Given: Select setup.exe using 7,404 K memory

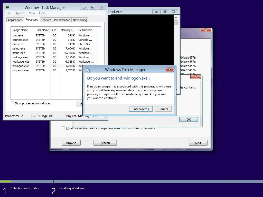Looking at the screenshot, I should [53, 48].
